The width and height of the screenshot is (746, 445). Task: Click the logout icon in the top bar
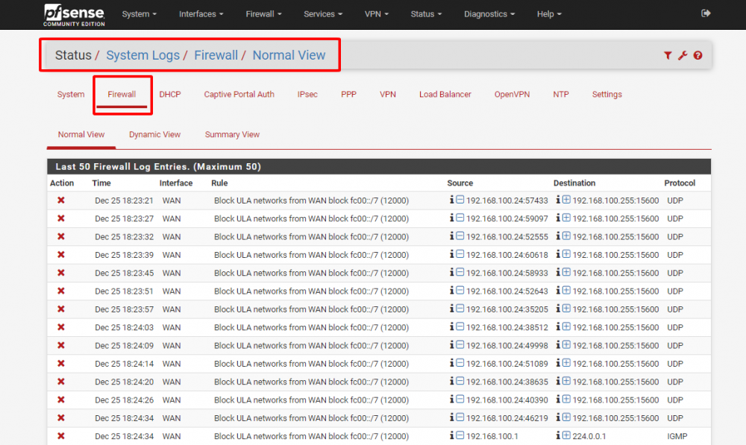706,13
